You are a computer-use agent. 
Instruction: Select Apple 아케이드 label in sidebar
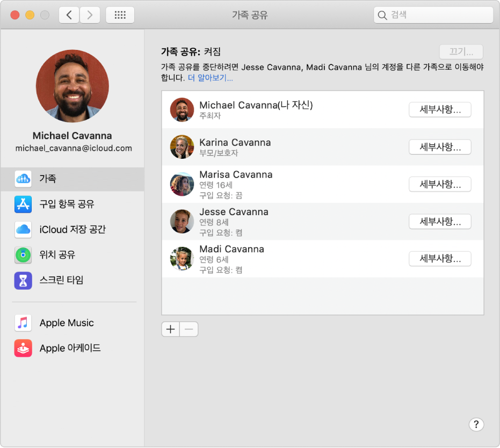coord(70,348)
